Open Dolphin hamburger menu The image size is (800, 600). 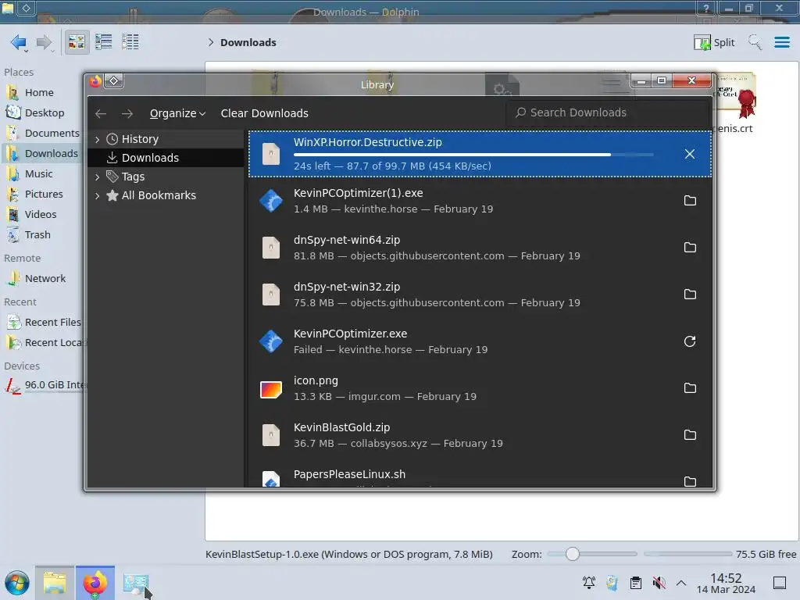tap(781, 42)
